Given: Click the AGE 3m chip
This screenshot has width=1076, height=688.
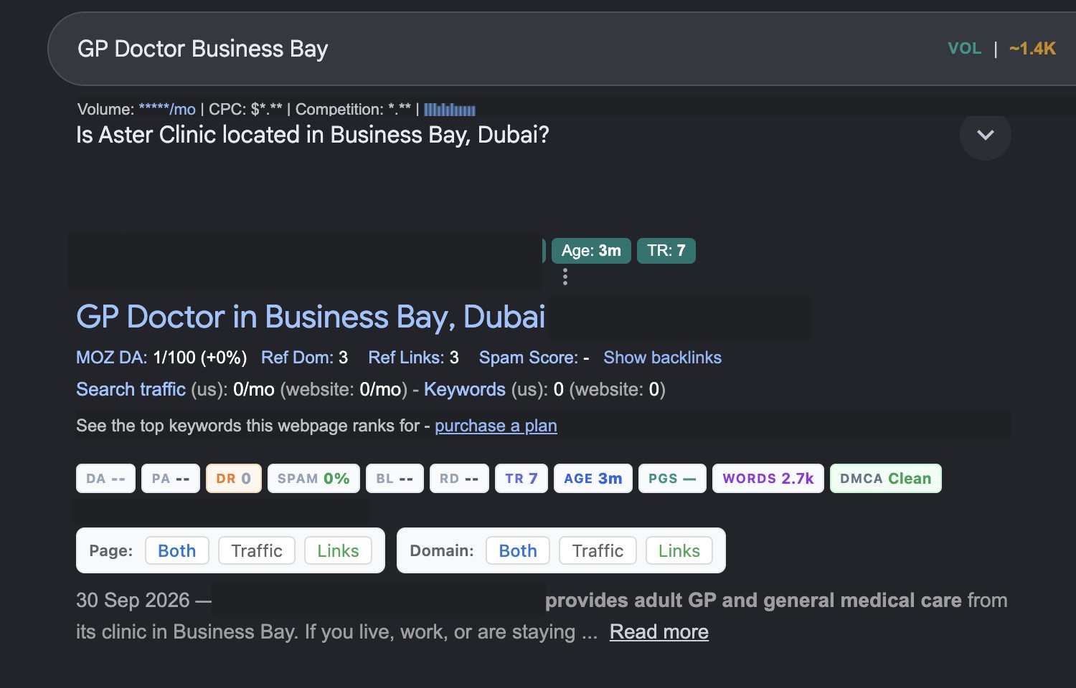Looking at the screenshot, I should coord(593,479).
